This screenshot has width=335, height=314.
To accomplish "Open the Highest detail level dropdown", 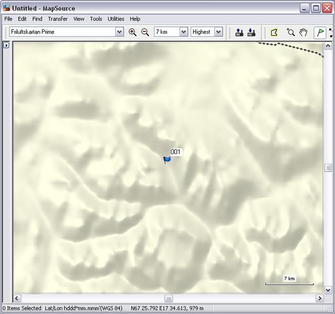I will [x=218, y=32].
